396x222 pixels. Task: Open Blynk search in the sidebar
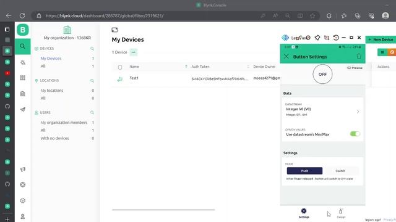22,46
